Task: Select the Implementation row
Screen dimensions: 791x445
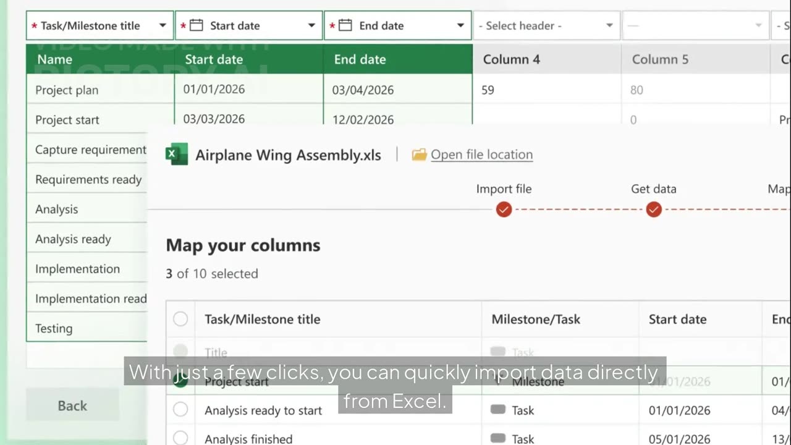Action: [87, 268]
